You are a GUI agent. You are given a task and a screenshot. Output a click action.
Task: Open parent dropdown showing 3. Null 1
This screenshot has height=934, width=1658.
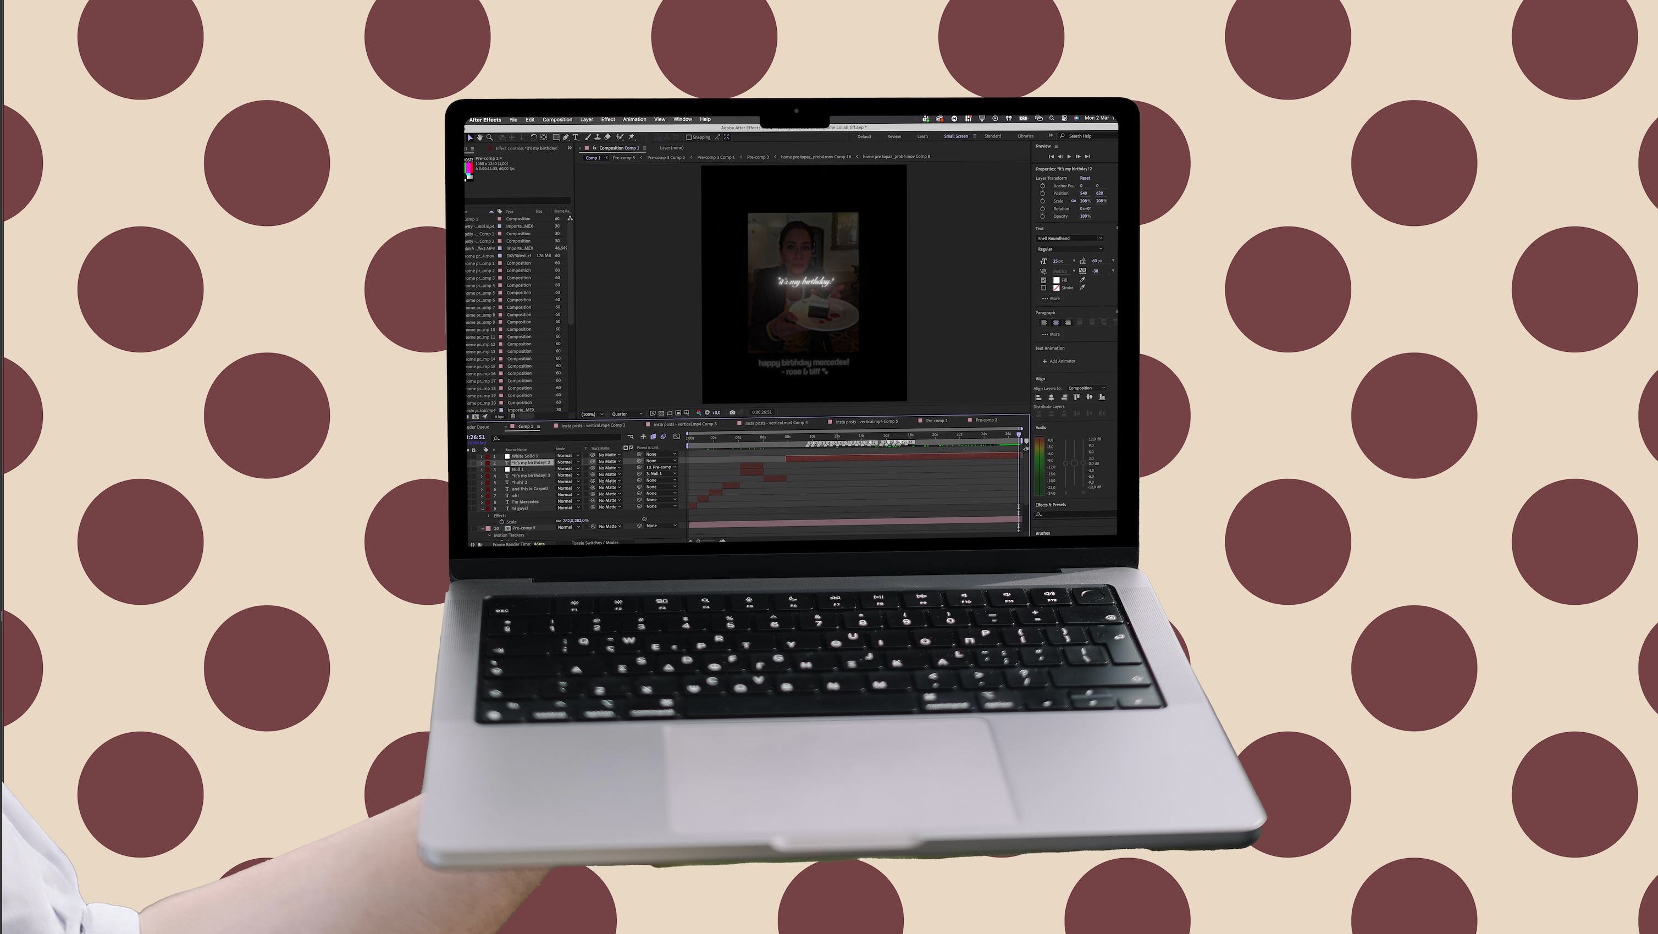661,474
